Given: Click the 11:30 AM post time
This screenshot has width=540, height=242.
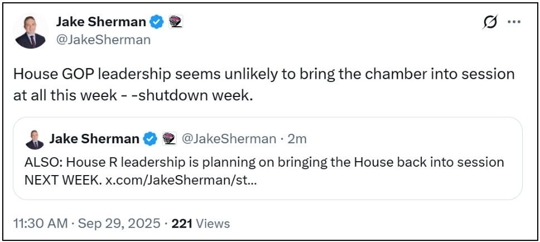Looking at the screenshot, I should (40, 224).
